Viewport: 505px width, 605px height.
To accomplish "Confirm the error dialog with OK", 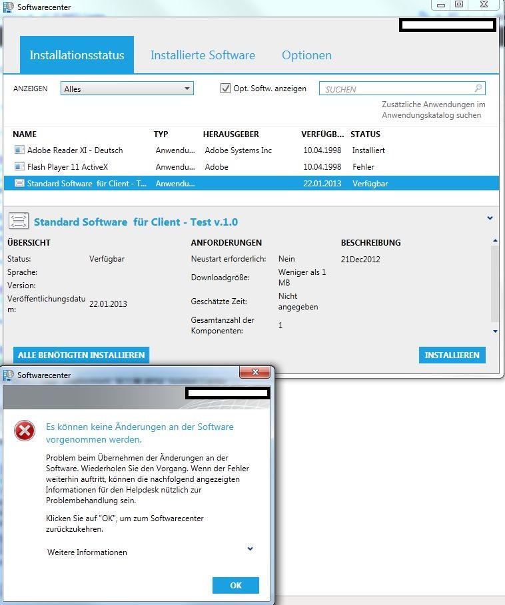I will click(x=236, y=585).
